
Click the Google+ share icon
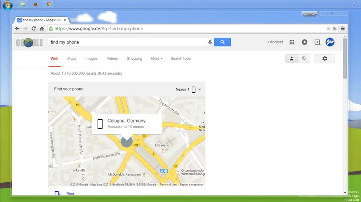click(317, 42)
